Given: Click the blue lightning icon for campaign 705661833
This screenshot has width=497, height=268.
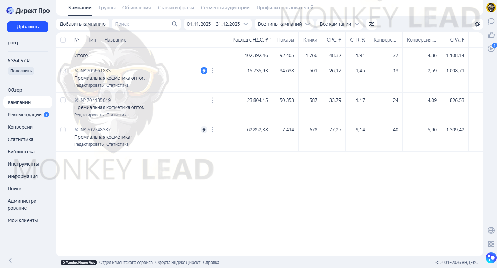Looking at the screenshot, I should coord(204,71).
